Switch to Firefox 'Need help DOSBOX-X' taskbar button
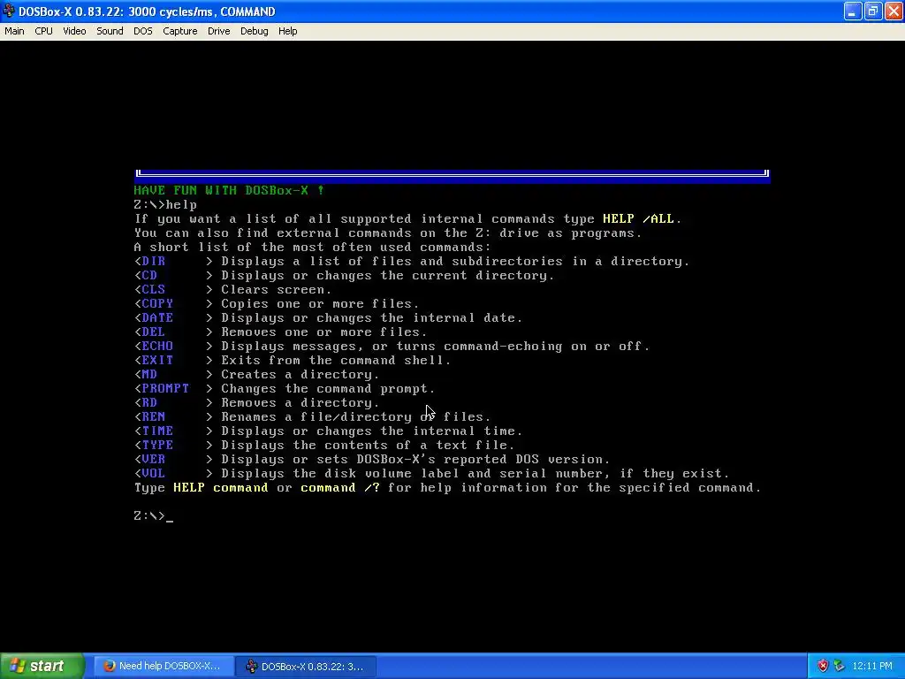Viewport: 905px width, 679px height. (x=164, y=666)
